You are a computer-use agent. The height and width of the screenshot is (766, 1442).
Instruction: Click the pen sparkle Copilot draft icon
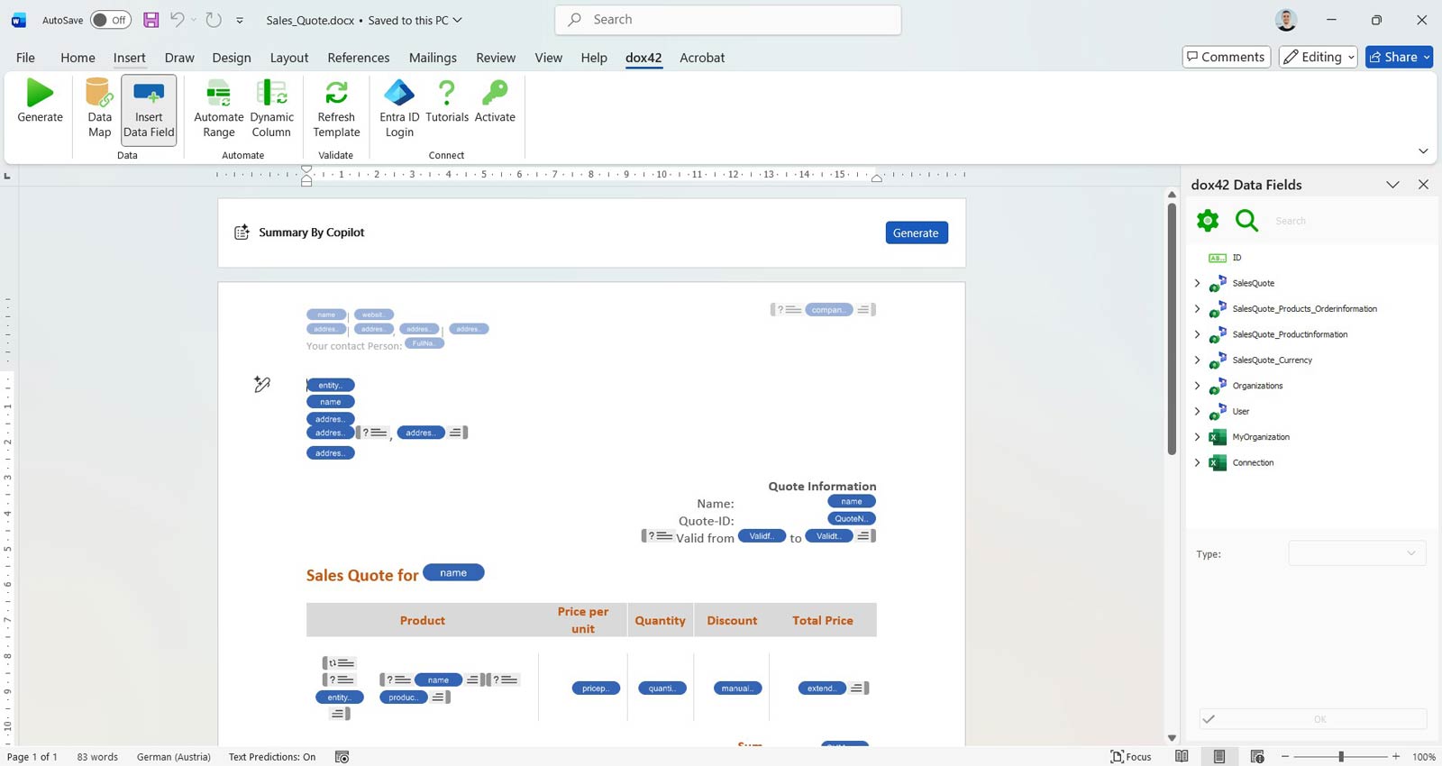point(262,385)
